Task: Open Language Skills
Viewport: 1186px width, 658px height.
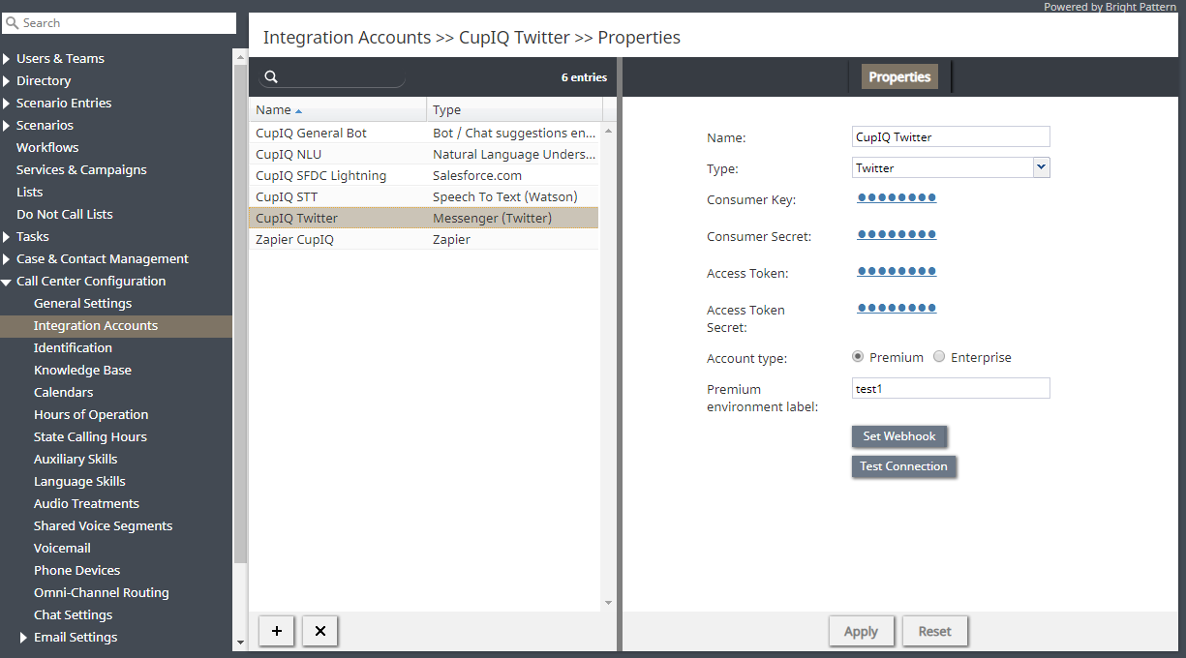Action: tap(79, 481)
